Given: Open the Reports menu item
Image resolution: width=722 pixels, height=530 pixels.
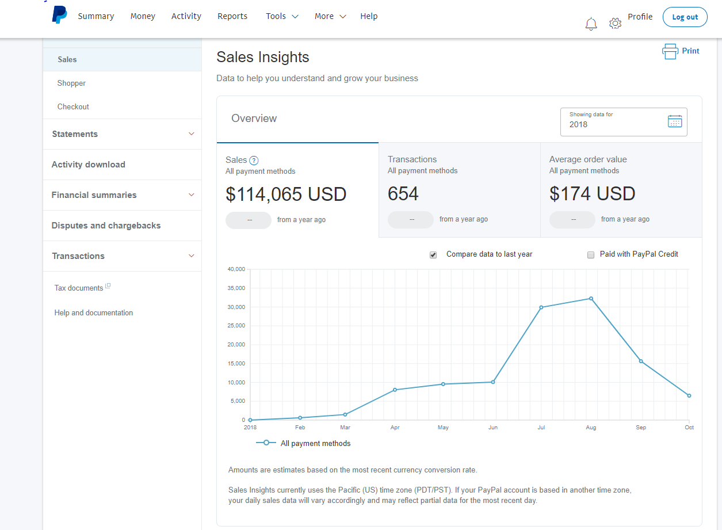Looking at the screenshot, I should click(232, 16).
